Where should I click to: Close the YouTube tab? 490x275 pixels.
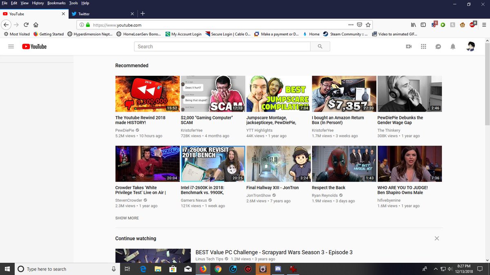[x=63, y=13]
